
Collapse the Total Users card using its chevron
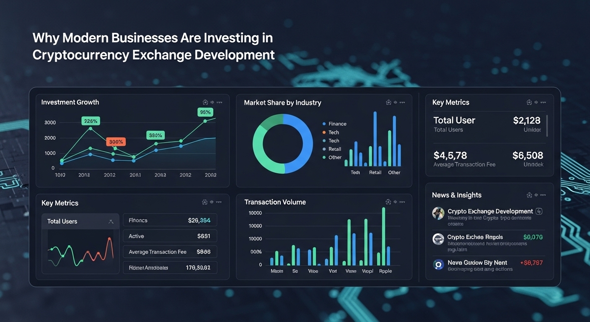tap(111, 221)
